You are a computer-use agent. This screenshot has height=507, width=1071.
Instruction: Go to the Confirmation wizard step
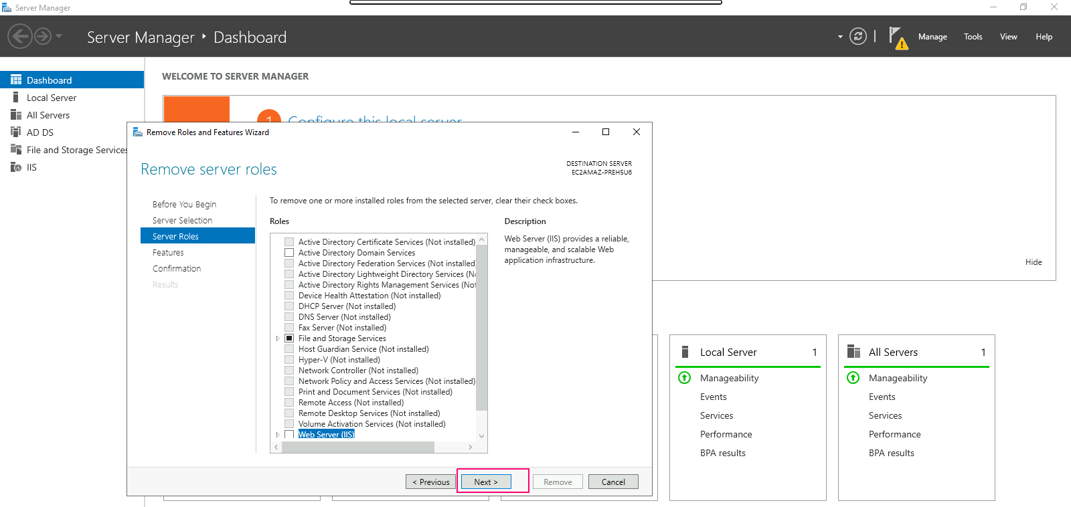tap(177, 268)
